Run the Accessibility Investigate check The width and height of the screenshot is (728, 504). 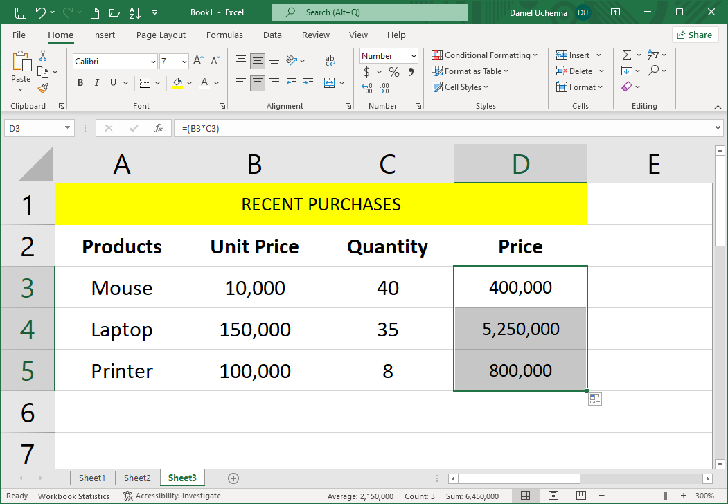172,496
